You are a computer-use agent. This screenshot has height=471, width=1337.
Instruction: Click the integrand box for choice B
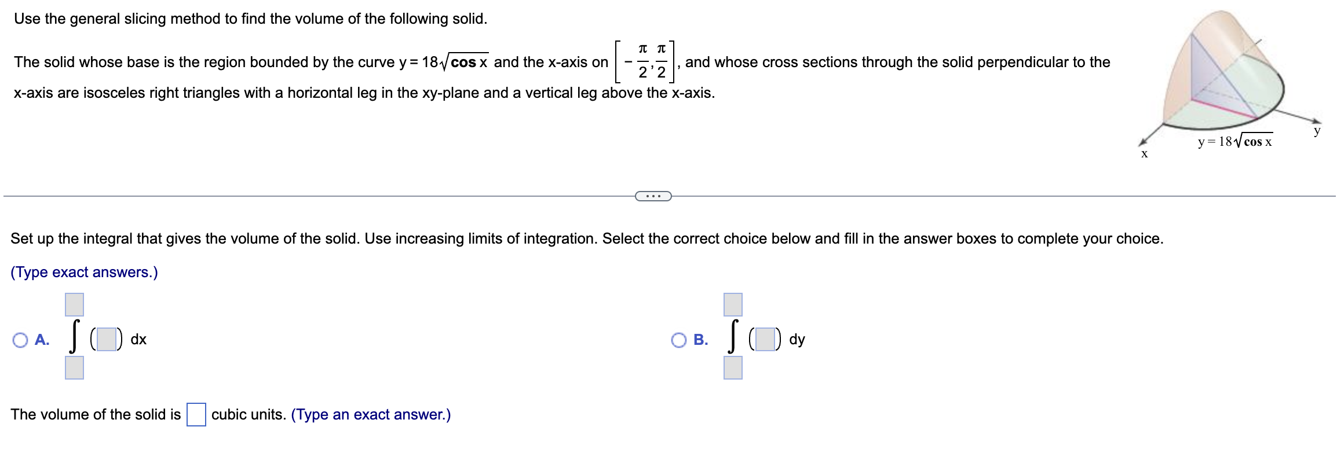pos(765,340)
